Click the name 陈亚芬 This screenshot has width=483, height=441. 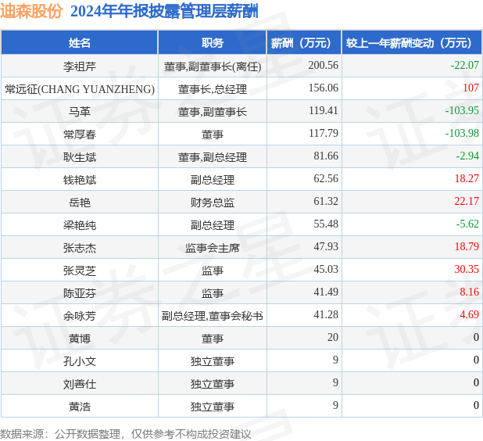point(80,292)
